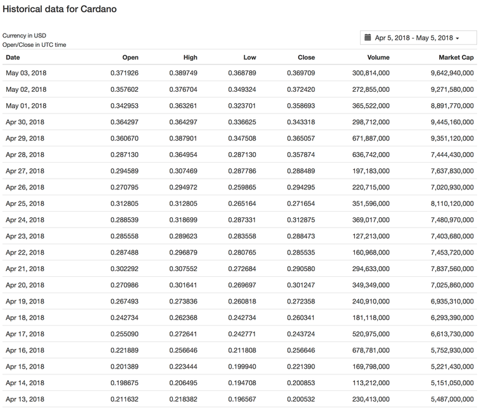Screen dimensions: 486x408
Task: Click the low value 0.323701
Action: coord(242,106)
